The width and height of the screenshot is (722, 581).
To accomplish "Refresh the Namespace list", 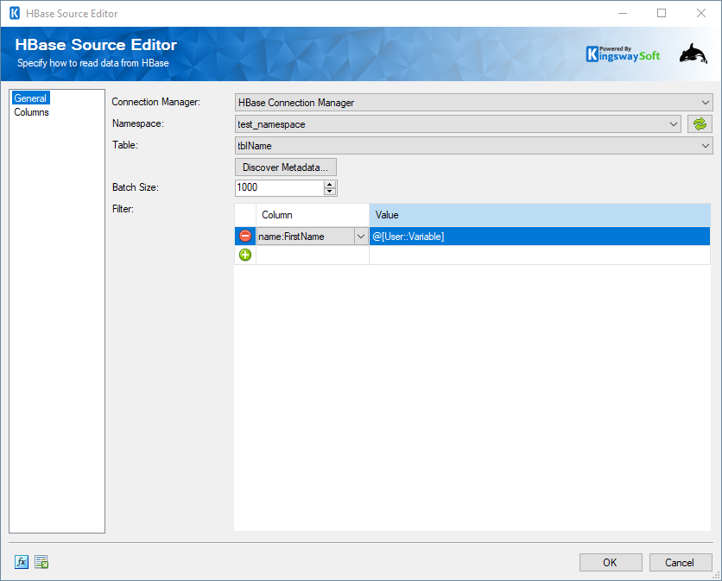I will pyautogui.click(x=700, y=123).
